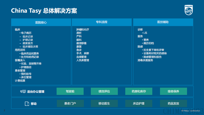Click the 护理记录 sub-item
The height and width of the screenshot is (115, 204).
[x=28, y=40]
